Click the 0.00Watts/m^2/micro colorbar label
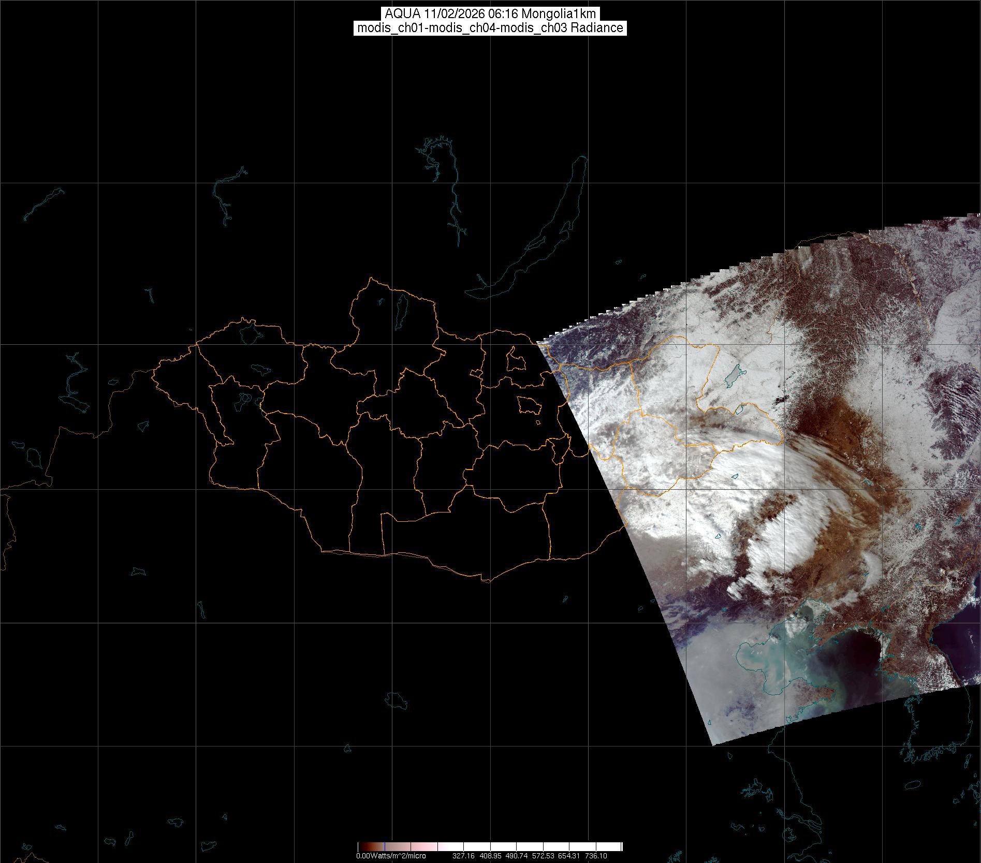 coord(391,856)
